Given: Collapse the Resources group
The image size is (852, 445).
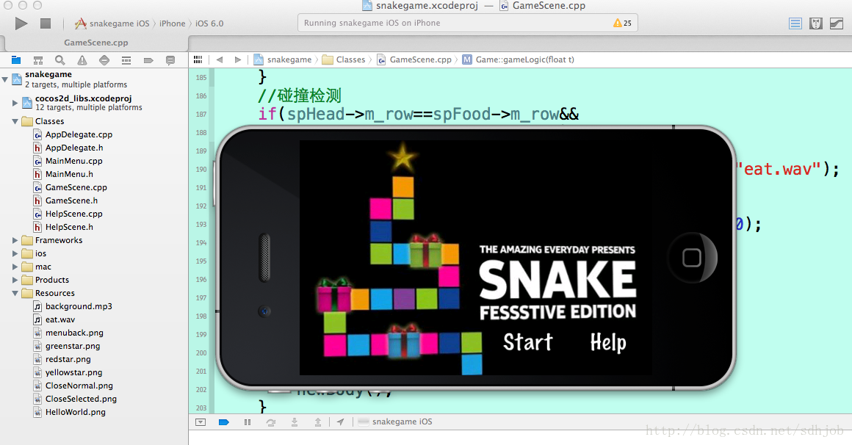Looking at the screenshot, I should [15, 293].
